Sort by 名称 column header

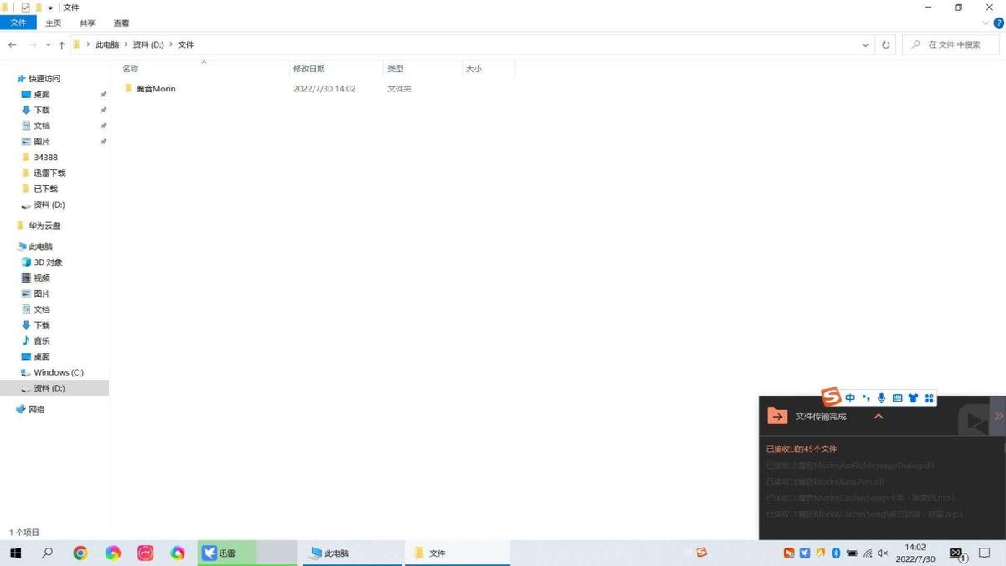(x=130, y=69)
